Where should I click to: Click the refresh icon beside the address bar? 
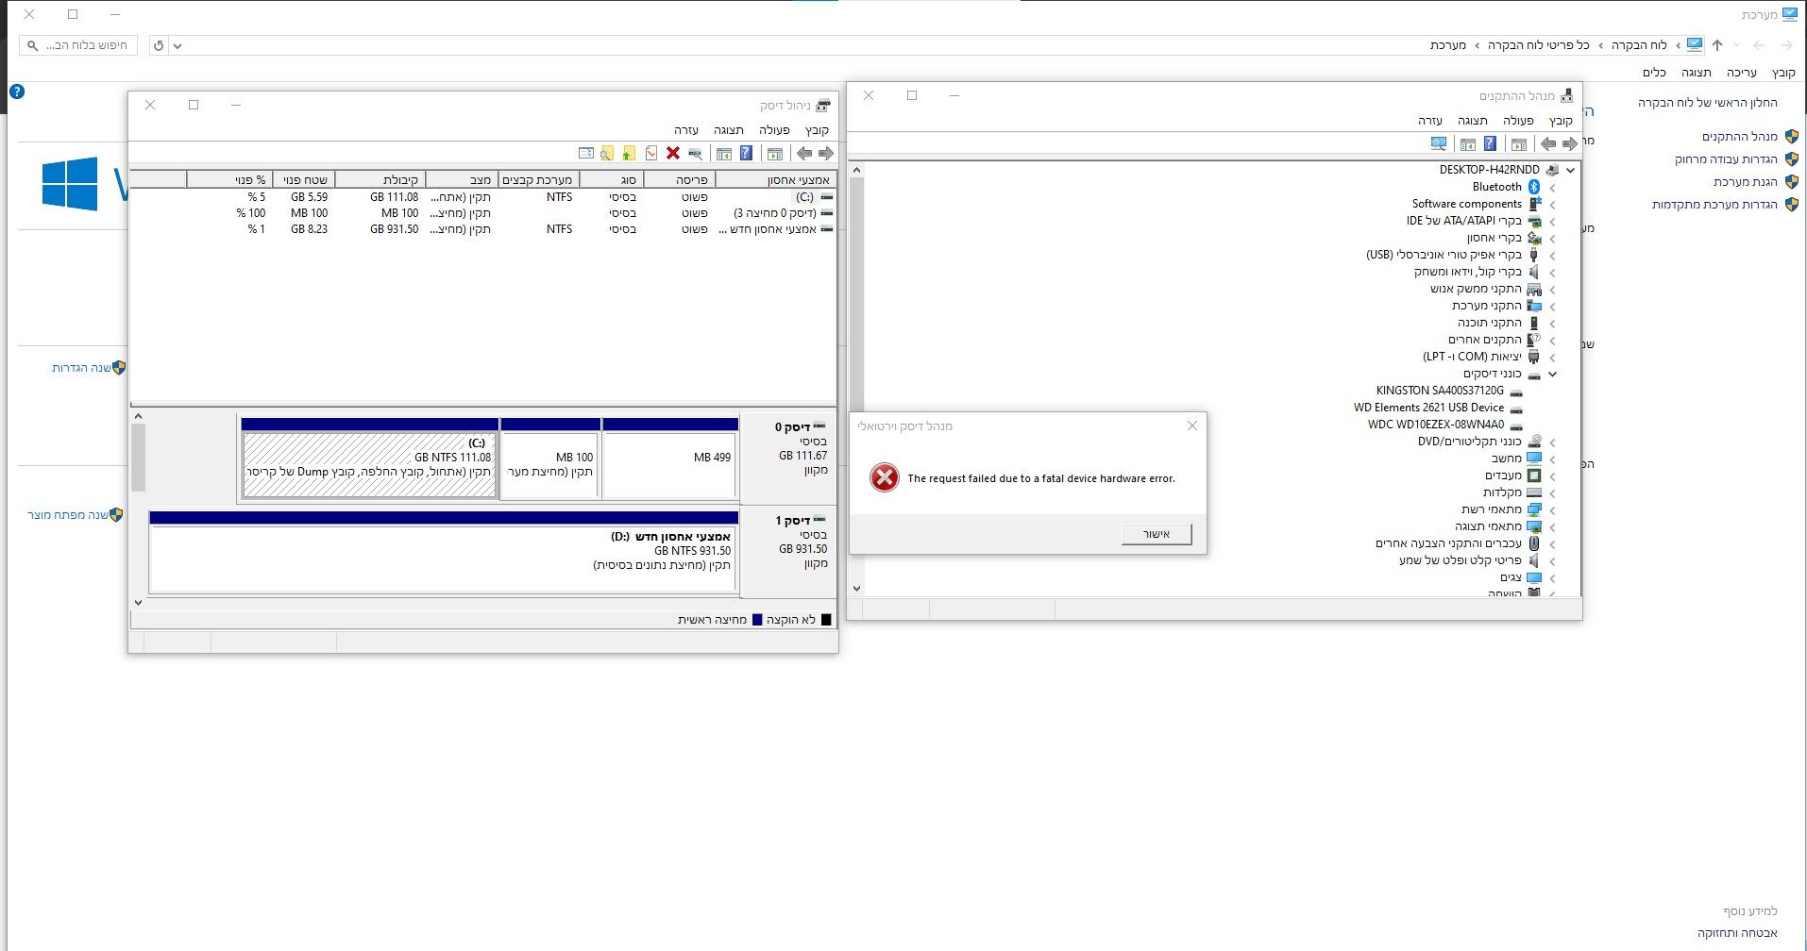point(159,45)
